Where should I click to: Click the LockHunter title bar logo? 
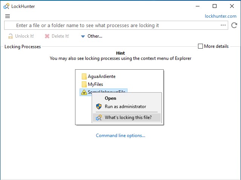pyautogui.click(x=6, y=6)
